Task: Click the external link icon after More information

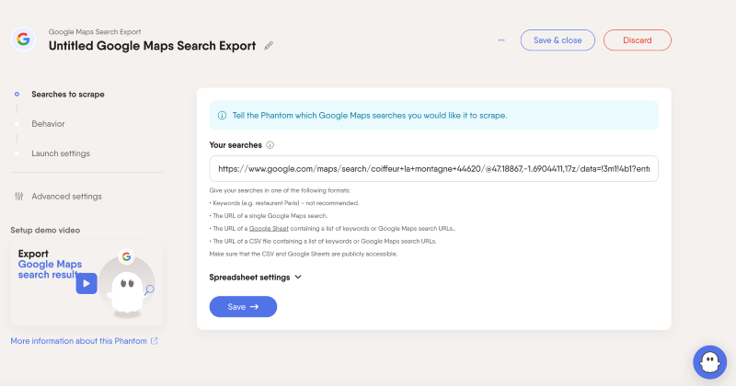Action: 154,341
